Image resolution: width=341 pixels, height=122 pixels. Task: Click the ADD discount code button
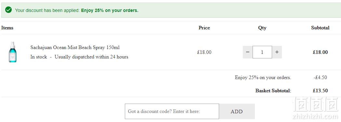[x=237, y=111]
